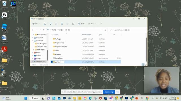The image size is (181, 101).
Task: Tick the select-all checkbox beside Name header
Action: [x=53, y=35]
